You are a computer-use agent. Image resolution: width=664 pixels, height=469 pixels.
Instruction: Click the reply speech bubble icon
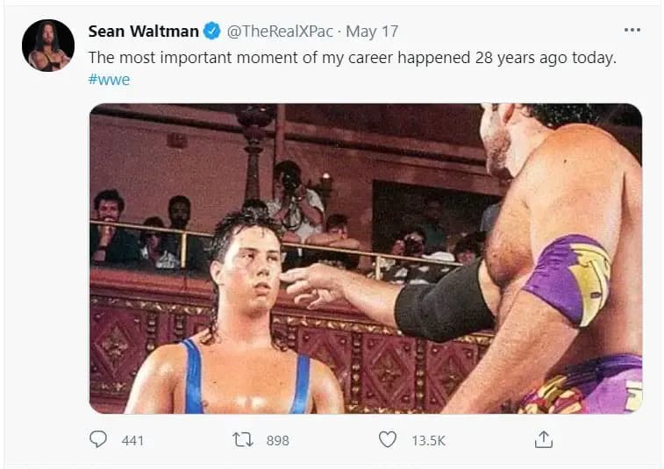(98, 439)
